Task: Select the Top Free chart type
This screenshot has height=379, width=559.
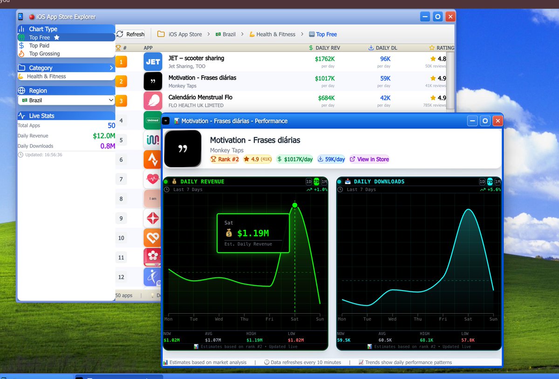Action: 66,37
